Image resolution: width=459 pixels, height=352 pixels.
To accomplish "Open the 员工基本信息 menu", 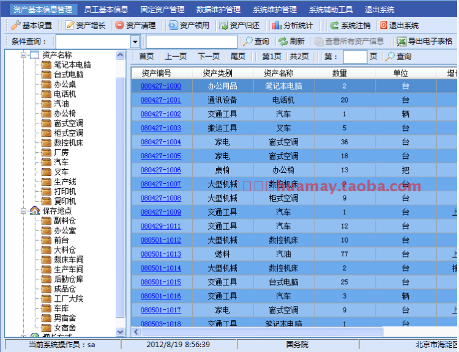I will (x=106, y=9).
